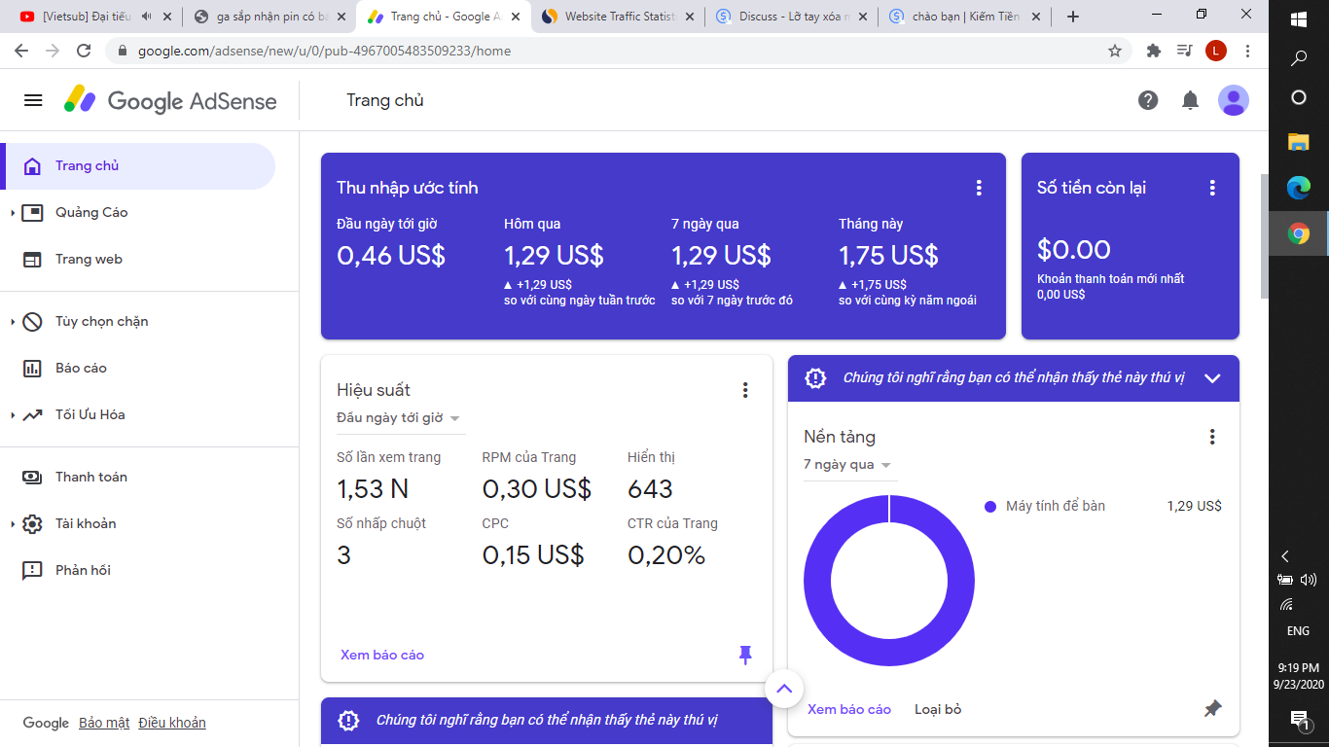Open the AdSense account avatar

(1233, 100)
